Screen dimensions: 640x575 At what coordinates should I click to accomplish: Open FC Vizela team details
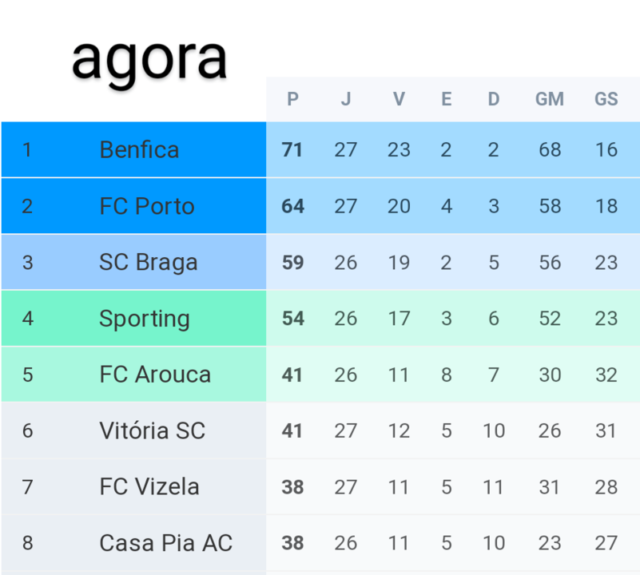(x=149, y=486)
